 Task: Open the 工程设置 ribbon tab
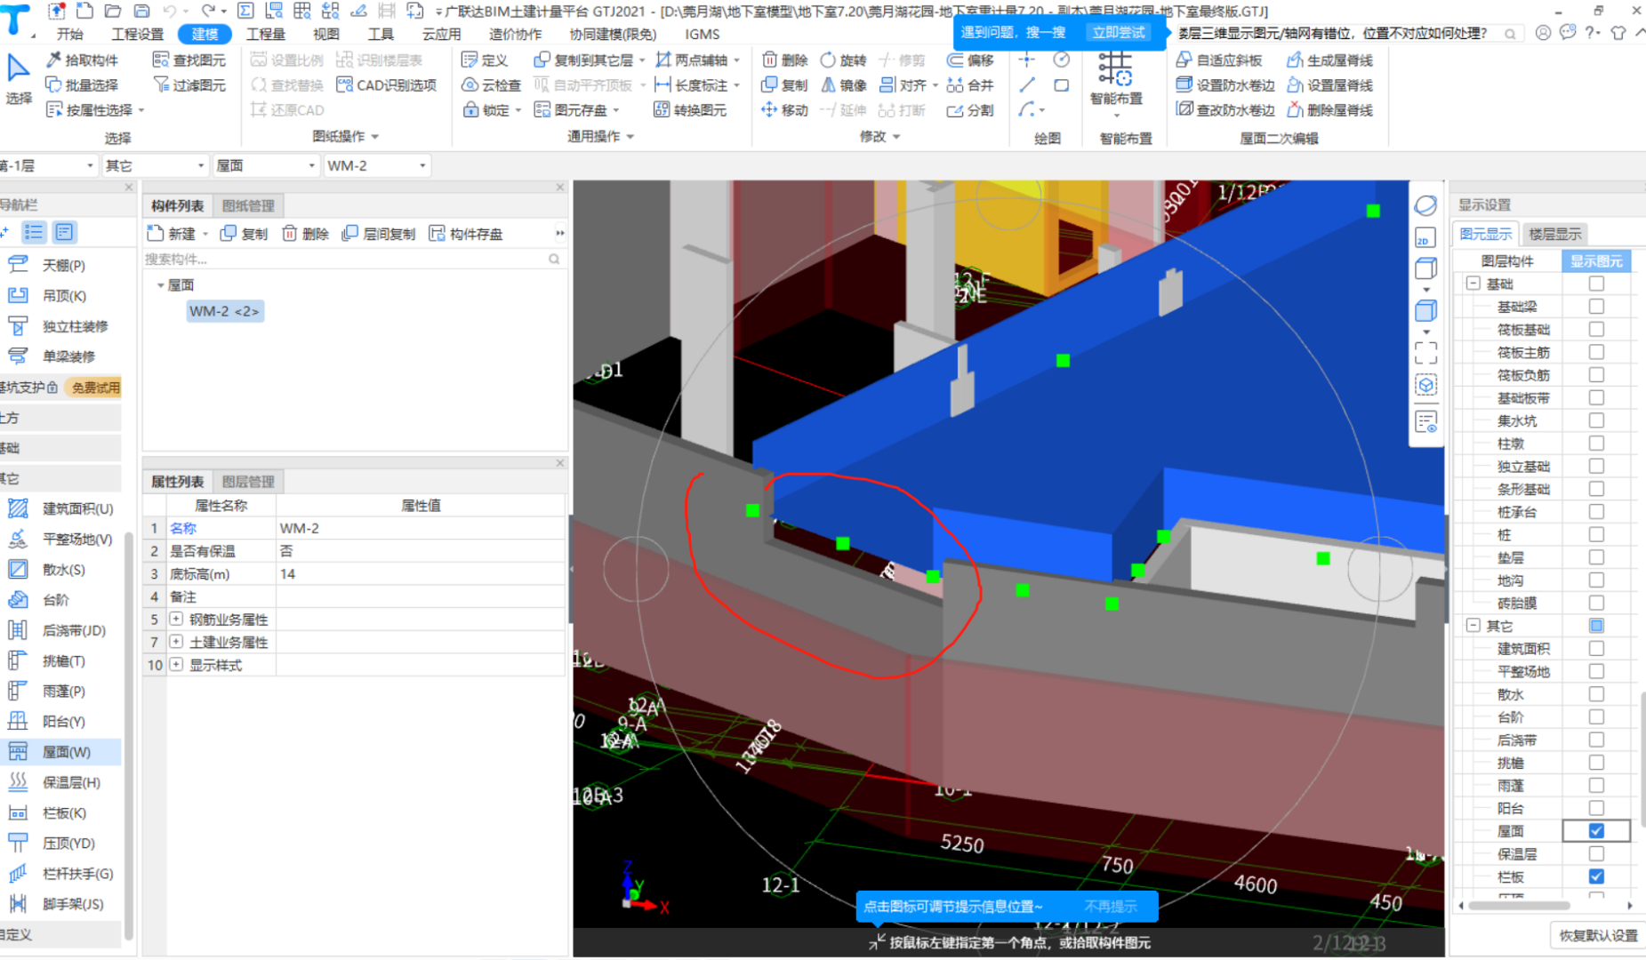[x=137, y=34]
